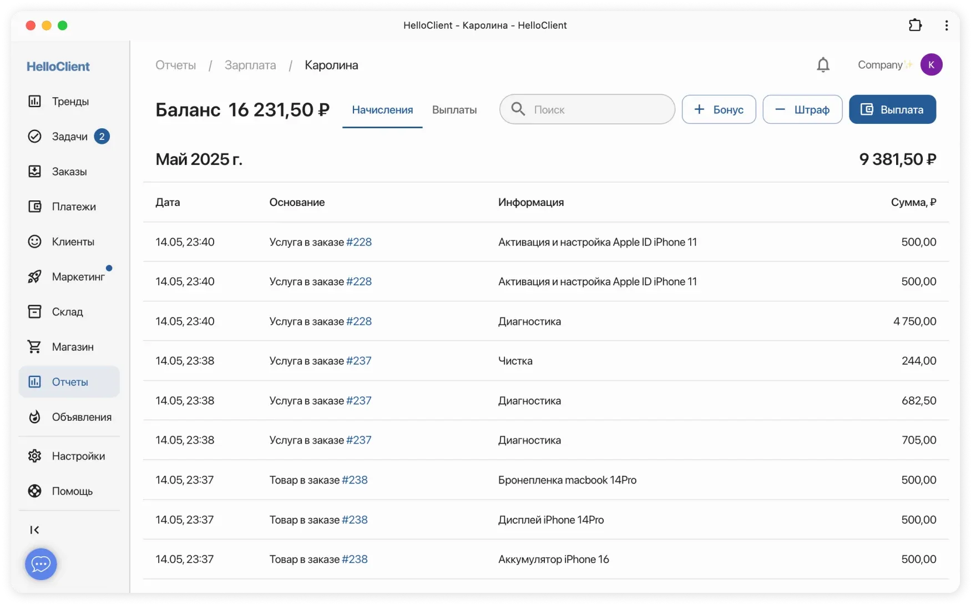Click the Shop cart icon
971x604 pixels.
click(x=34, y=347)
